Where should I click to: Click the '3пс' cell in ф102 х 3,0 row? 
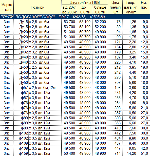pyautogui.click(x=7, y=133)
